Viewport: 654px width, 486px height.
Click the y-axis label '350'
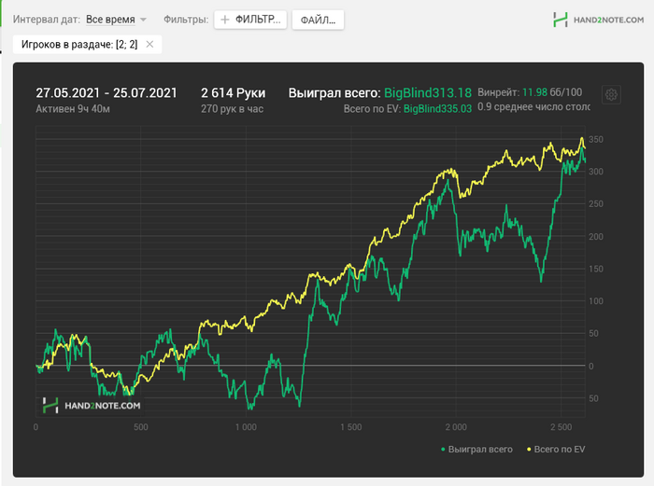coord(596,139)
